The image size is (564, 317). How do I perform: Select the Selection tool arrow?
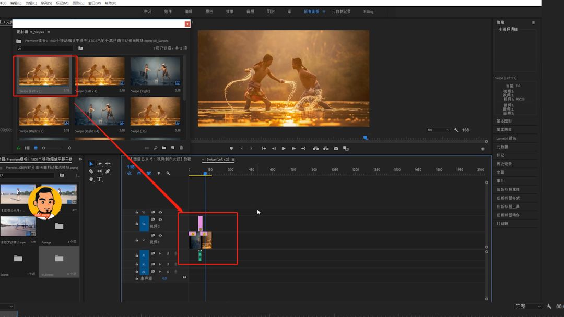click(x=91, y=164)
